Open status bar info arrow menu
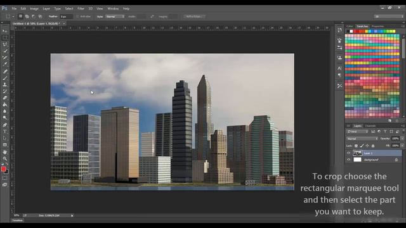The height and width of the screenshot is (228, 406). pyautogui.click(x=72, y=215)
